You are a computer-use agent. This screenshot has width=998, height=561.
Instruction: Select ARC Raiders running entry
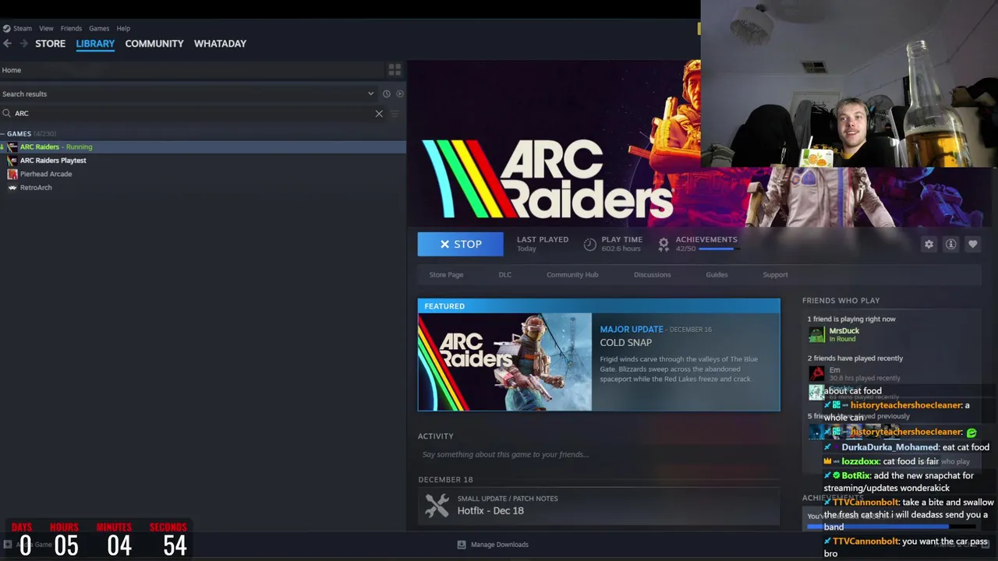click(x=203, y=146)
